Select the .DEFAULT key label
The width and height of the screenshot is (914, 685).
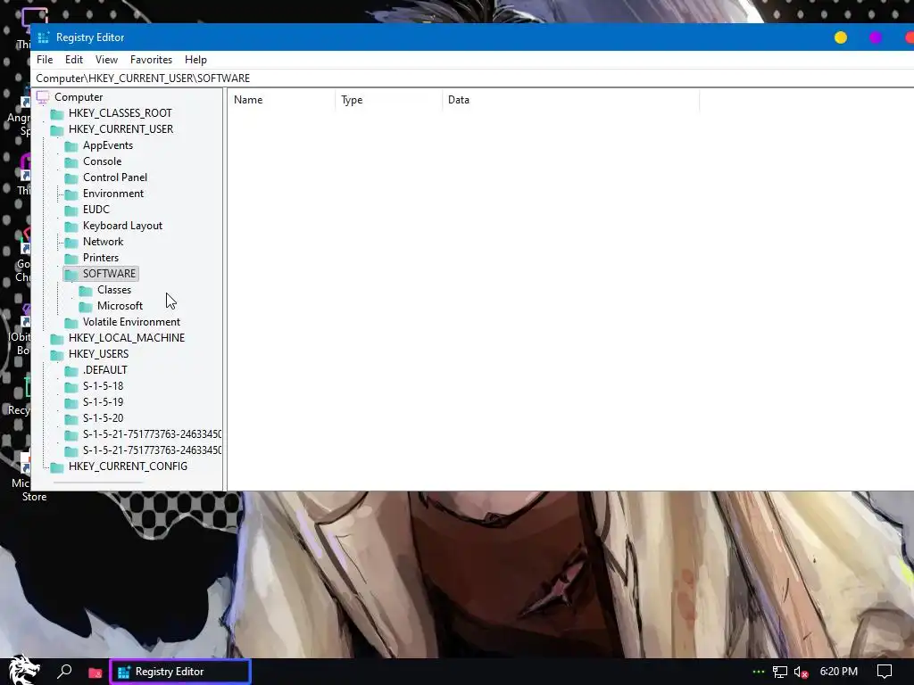[x=105, y=370]
